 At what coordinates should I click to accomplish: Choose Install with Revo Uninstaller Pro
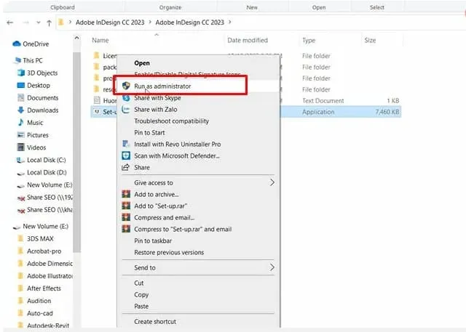click(x=178, y=145)
